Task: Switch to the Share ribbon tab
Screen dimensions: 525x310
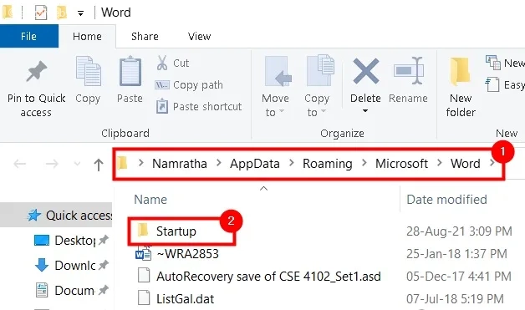Action: click(x=145, y=36)
